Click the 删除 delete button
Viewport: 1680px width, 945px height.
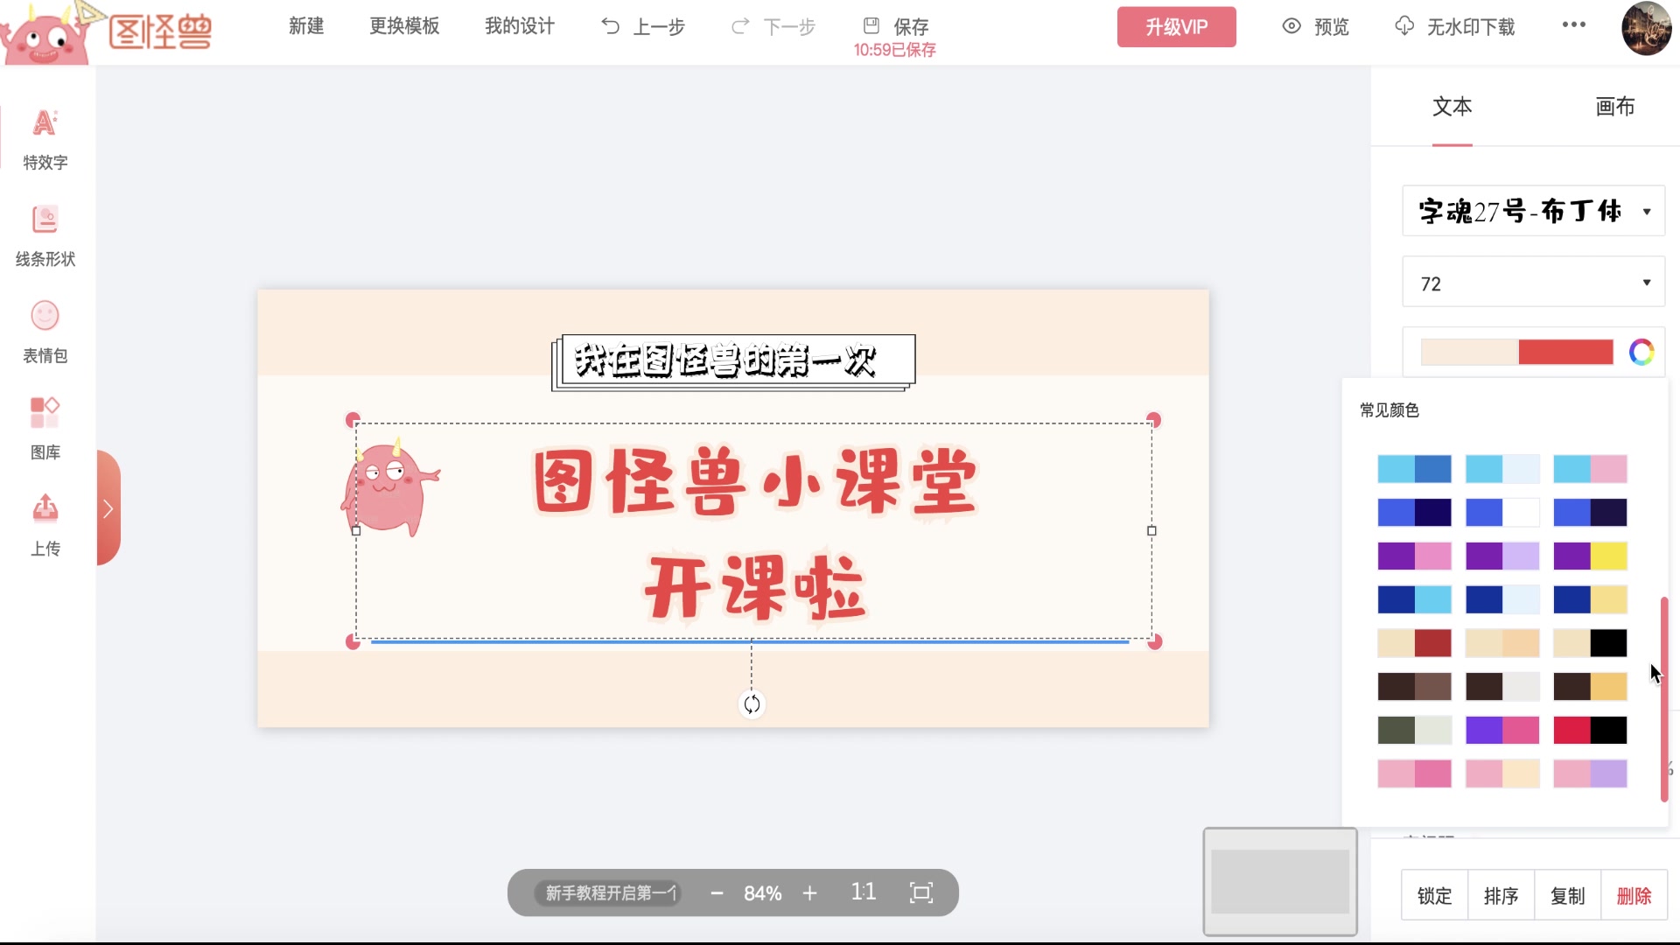pos(1634,895)
